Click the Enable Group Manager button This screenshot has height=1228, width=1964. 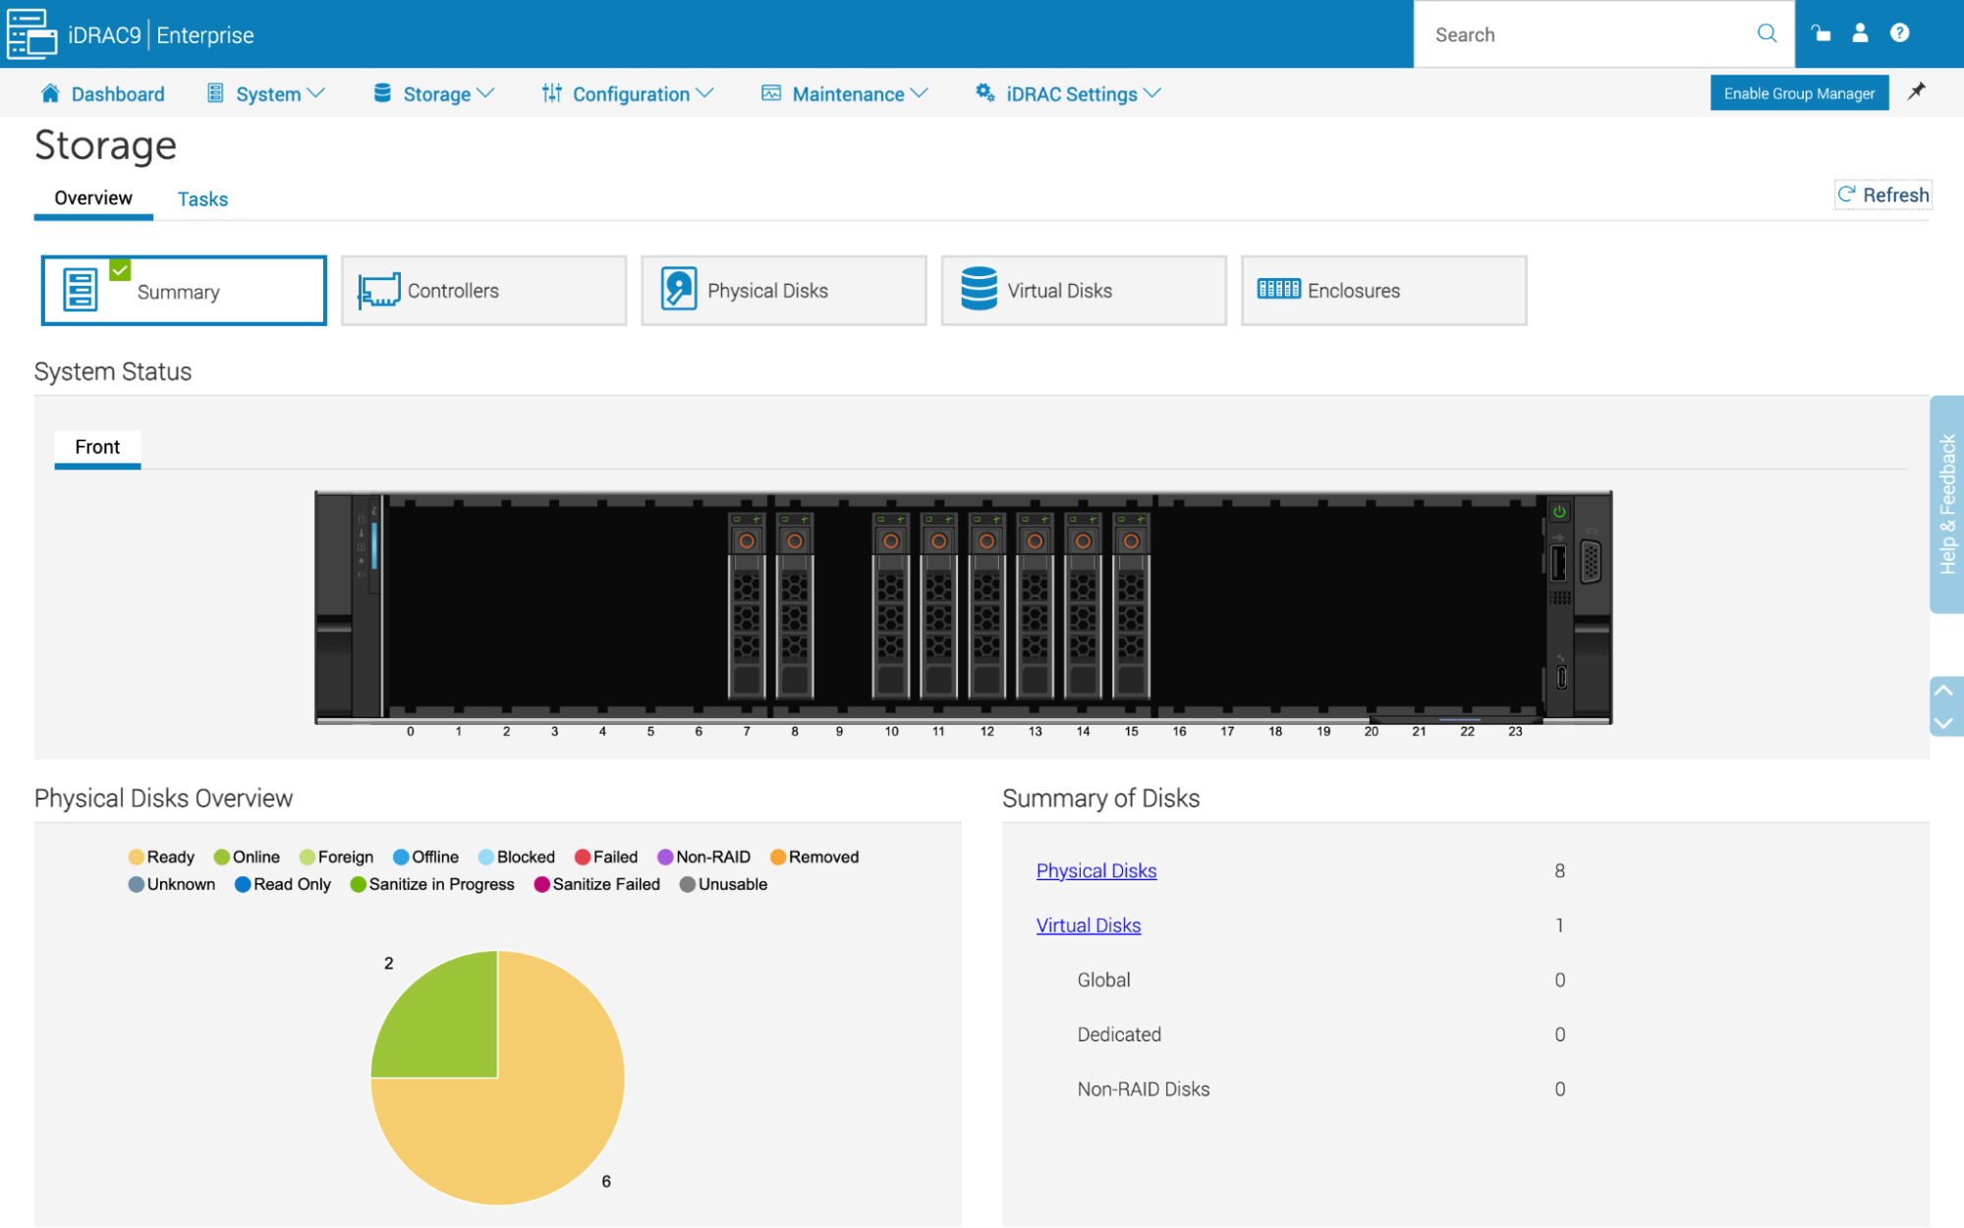[1799, 92]
